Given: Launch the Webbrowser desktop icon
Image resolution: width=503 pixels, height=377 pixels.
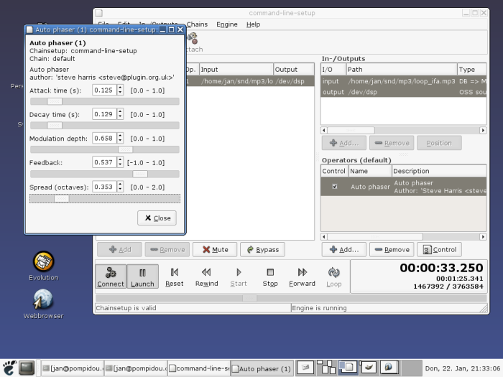Looking at the screenshot, I should [x=44, y=299].
